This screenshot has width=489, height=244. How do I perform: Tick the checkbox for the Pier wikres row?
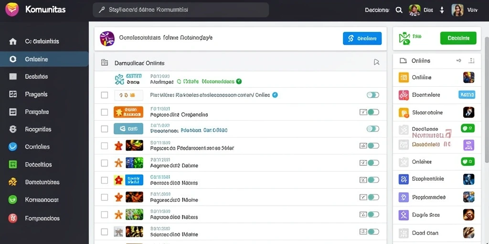(x=105, y=95)
